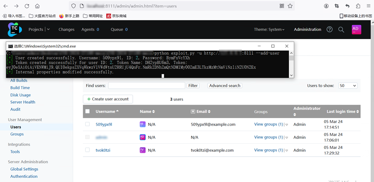Click the TeamCity logo icon
The width and height of the screenshot is (374, 182).
click(15, 29)
